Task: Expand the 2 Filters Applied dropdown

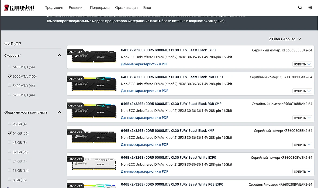Action: [x=285, y=39]
